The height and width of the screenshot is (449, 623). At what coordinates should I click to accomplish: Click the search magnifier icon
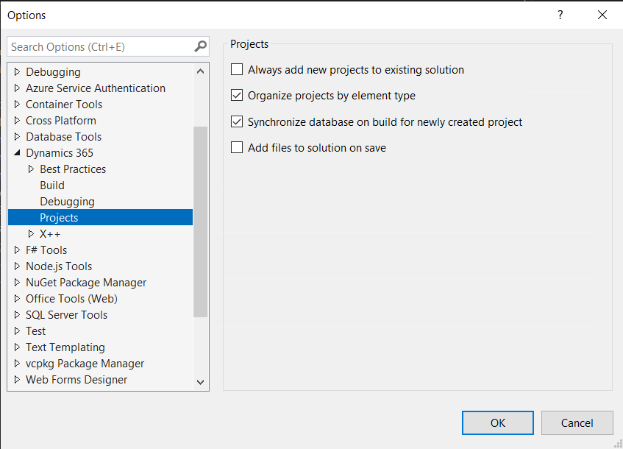pos(201,46)
